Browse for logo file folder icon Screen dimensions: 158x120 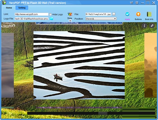51,19
